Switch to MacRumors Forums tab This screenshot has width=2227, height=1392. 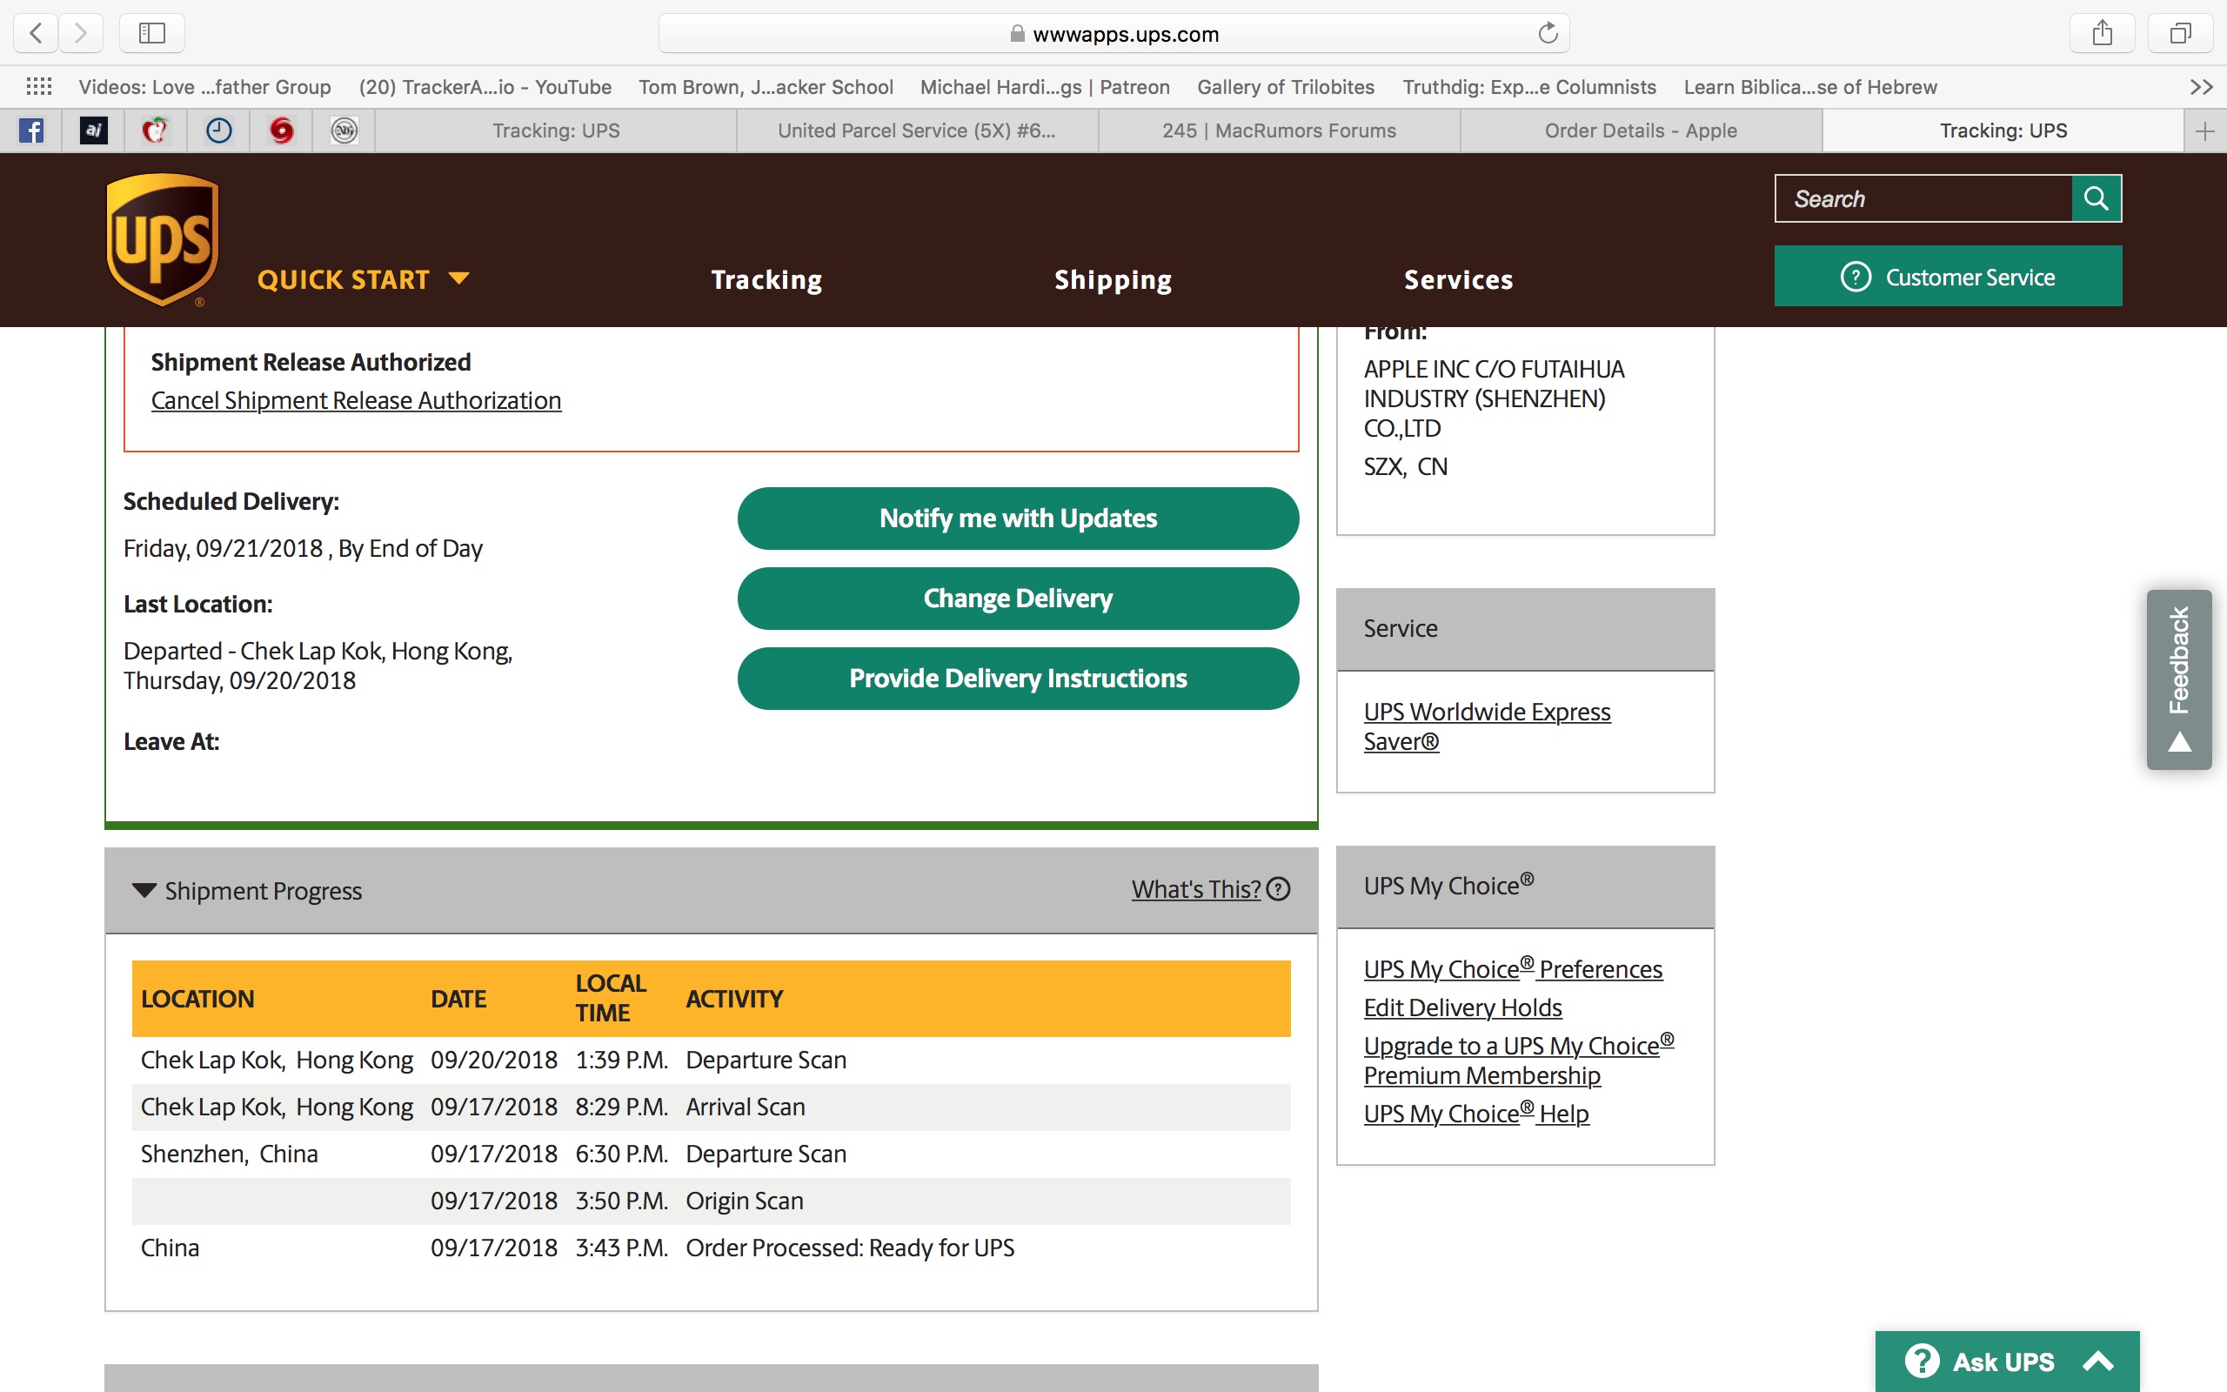coord(1279,130)
